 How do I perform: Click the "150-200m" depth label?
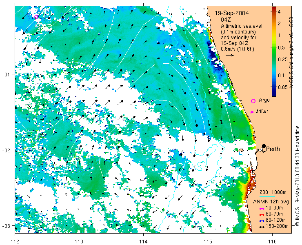point(277,226)
